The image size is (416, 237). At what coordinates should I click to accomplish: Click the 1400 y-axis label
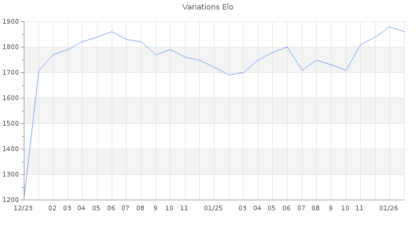[11, 149]
